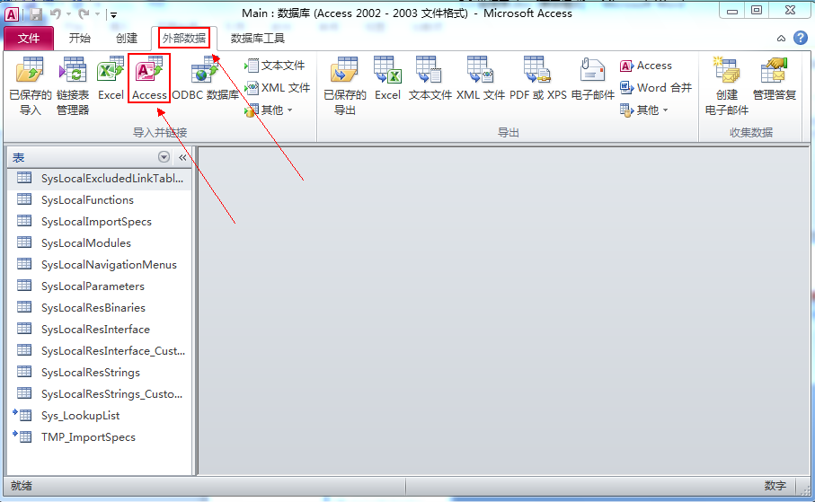Open Saved Imports (已保存的导入)
The height and width of the screenshot is (502, 815).
[x=31, y=86]
